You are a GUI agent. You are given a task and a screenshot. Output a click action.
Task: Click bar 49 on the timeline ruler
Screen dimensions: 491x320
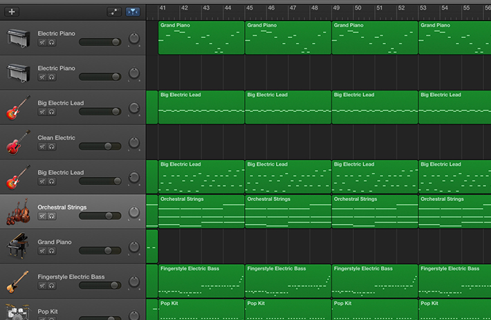pos(336,8)
